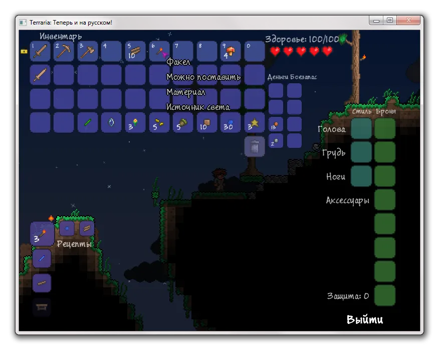Click the Голова armor slot
439x350 pixels.
[x=385, y=129]
